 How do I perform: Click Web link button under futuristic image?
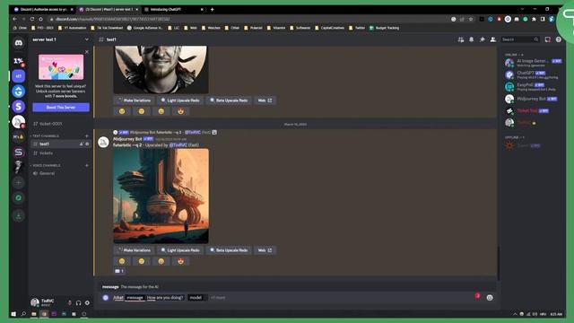tap(265, 250)
